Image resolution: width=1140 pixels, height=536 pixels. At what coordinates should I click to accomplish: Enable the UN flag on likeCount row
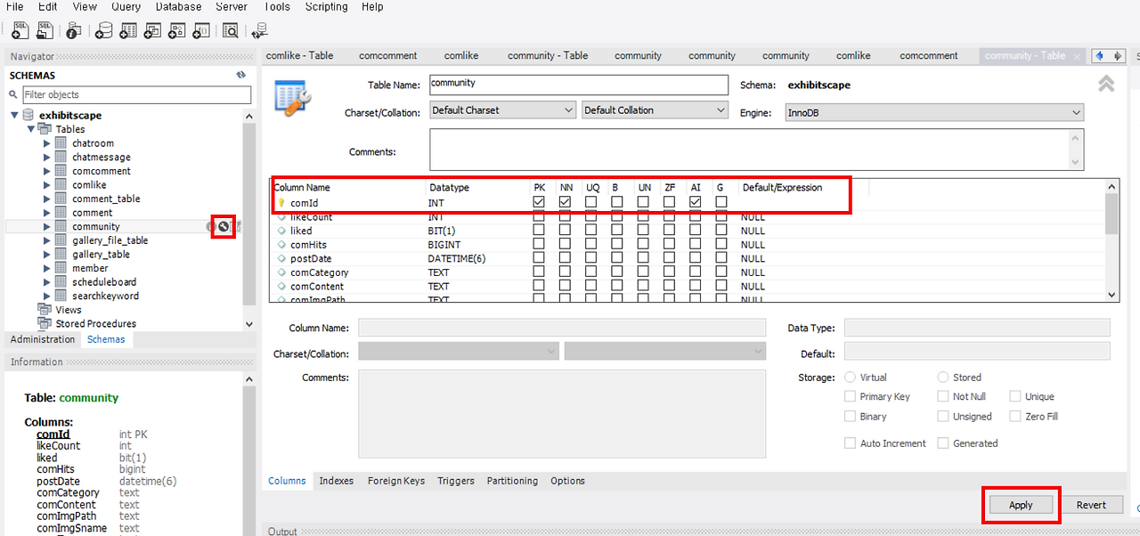pyautogui.click(x=644, y=216)
